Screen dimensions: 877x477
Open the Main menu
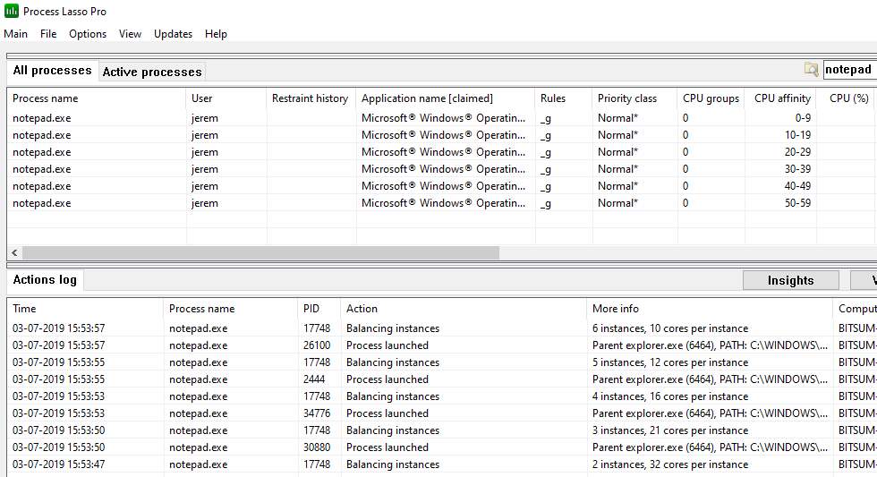(16, 34)
